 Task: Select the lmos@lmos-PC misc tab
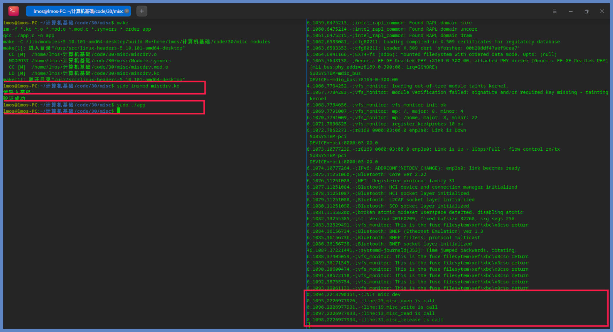[77, 11]
